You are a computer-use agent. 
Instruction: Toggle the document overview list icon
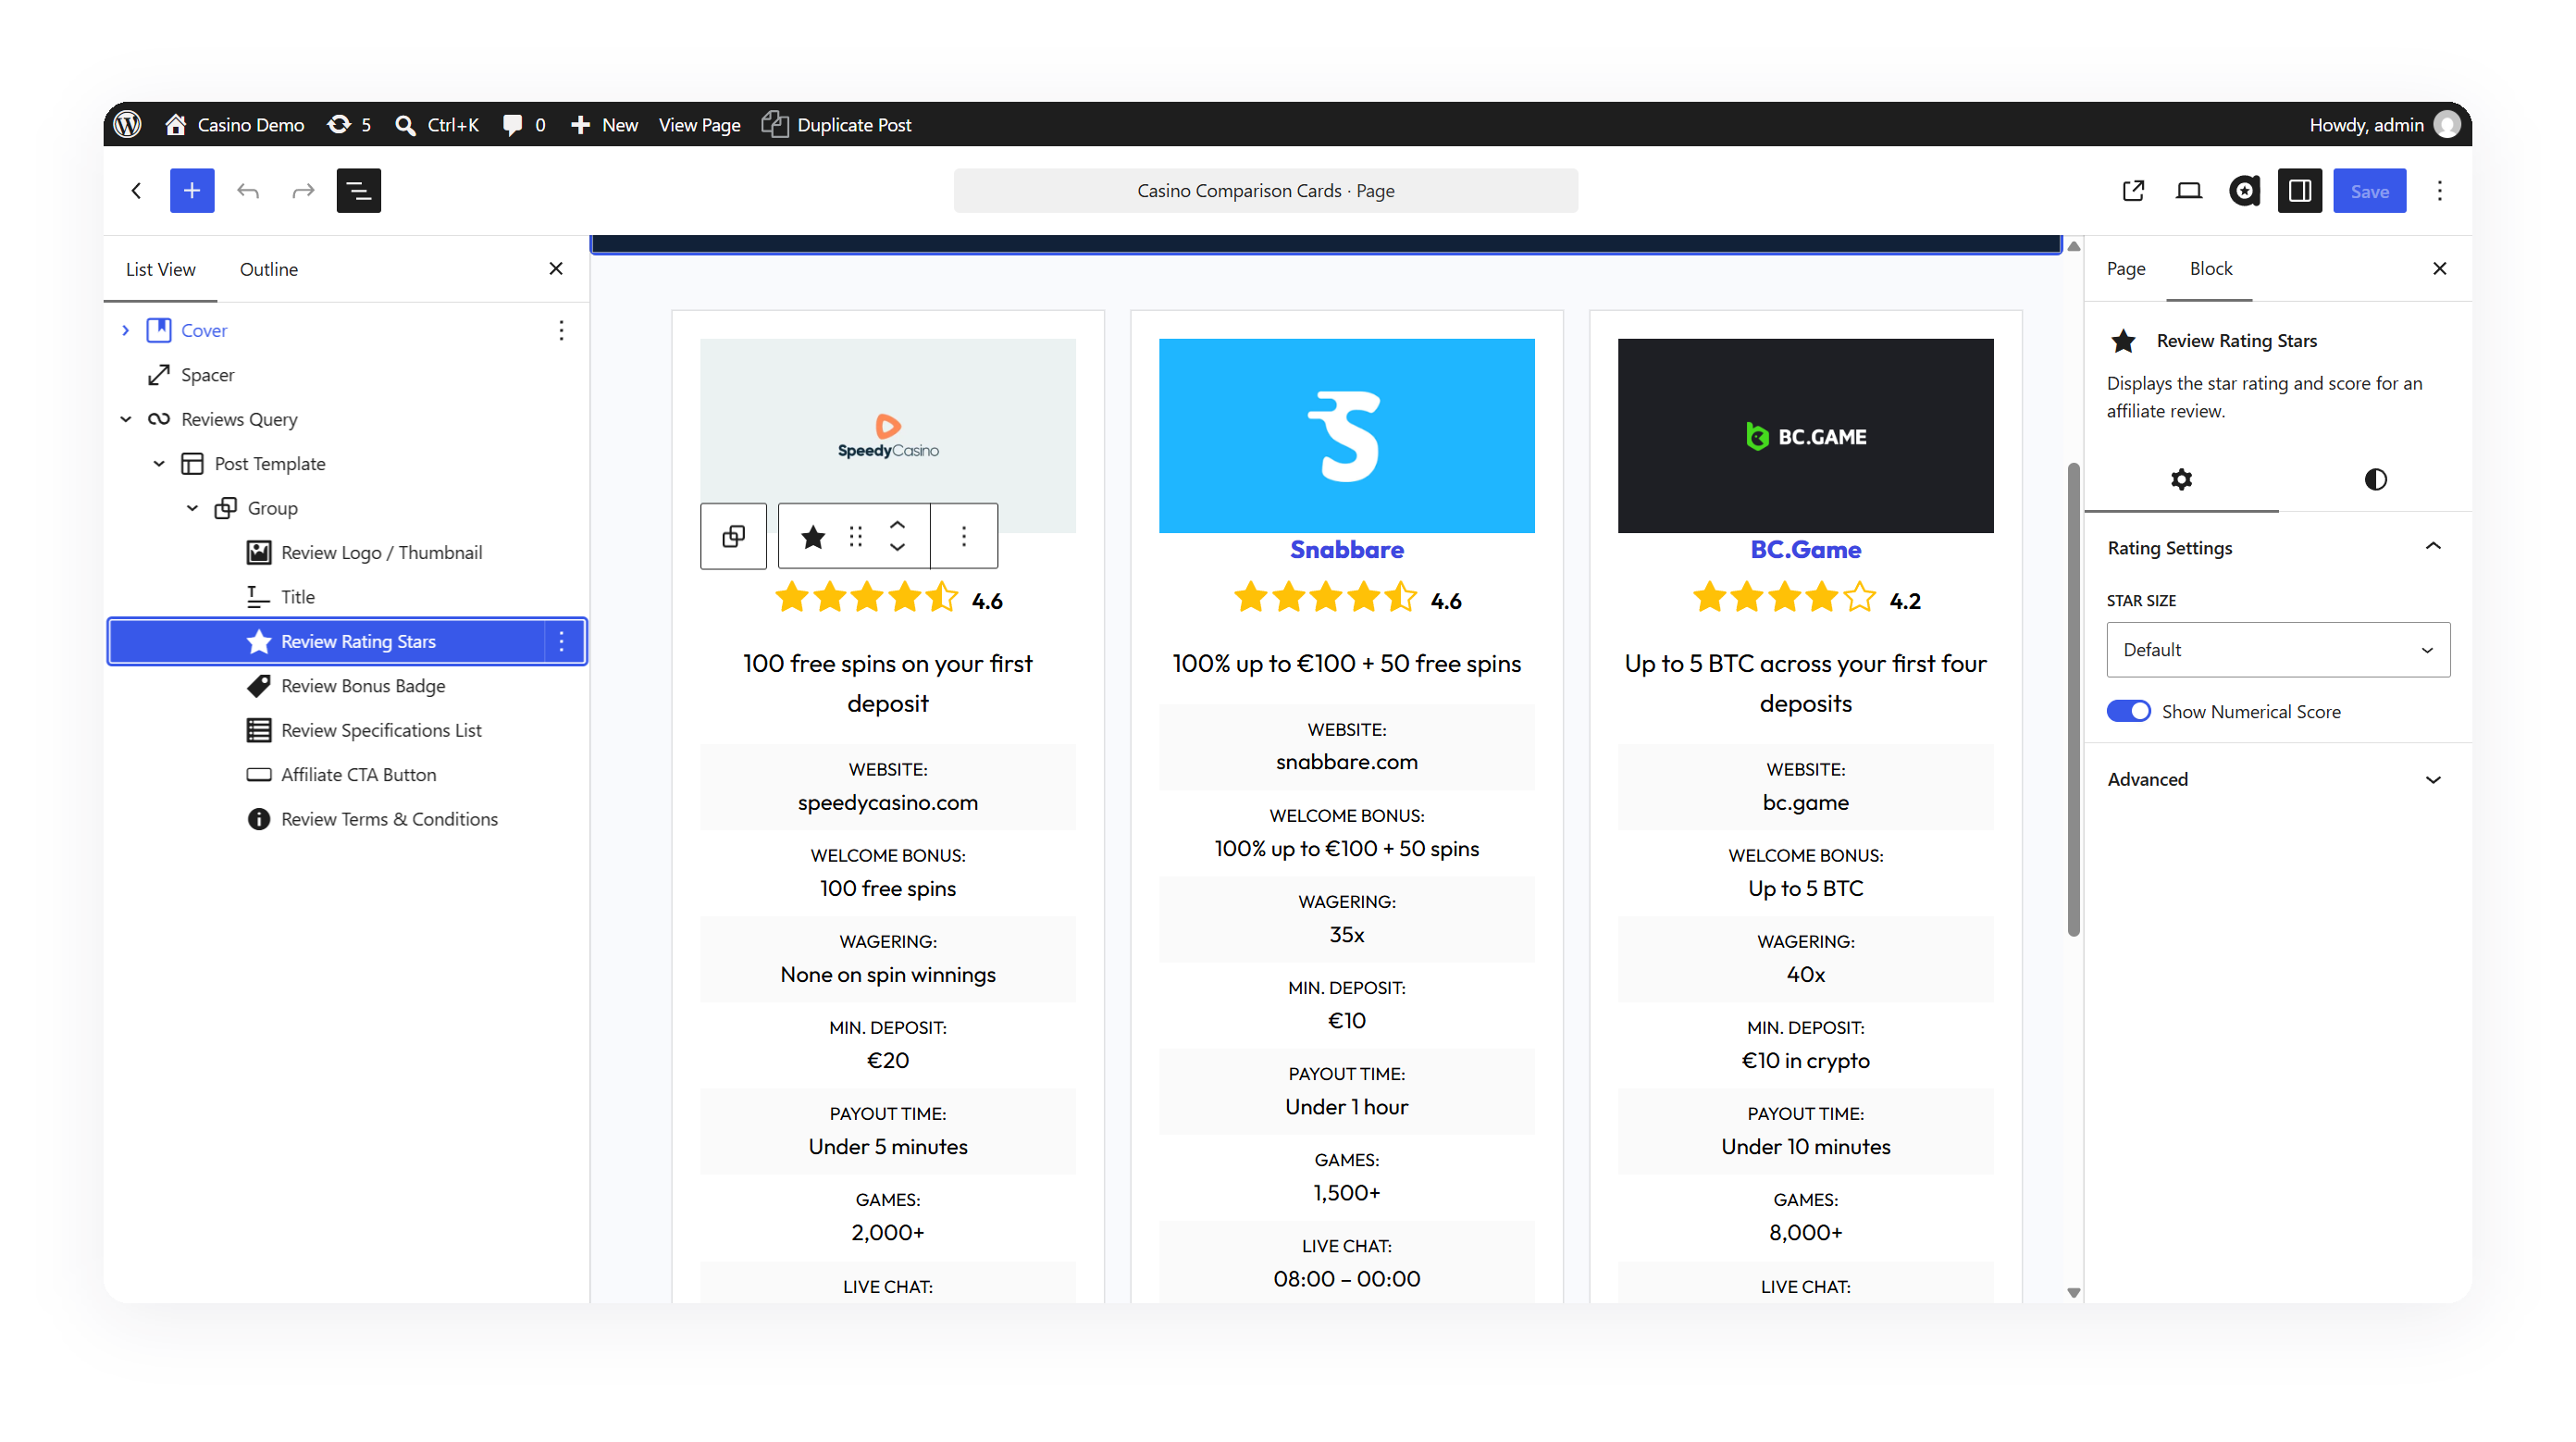pos(358,190)
